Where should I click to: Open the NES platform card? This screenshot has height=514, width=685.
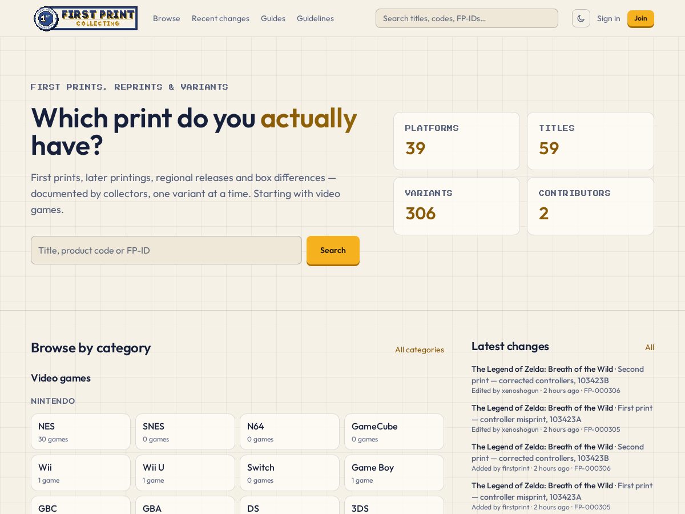[80, 432]
